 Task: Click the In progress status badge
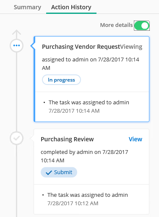tap(61, 80)
